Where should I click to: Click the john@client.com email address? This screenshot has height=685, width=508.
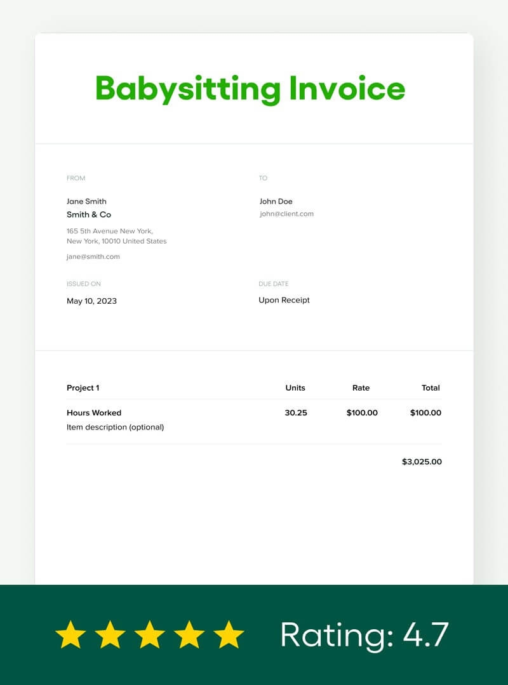coord(286,214)
